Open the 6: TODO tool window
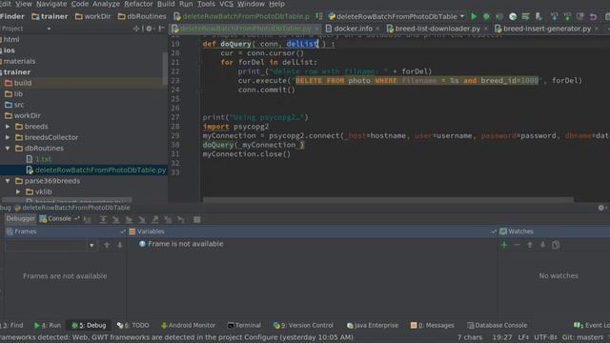This screenshot has width=610, height=343. pyautogui.click(x=132, y=325)
